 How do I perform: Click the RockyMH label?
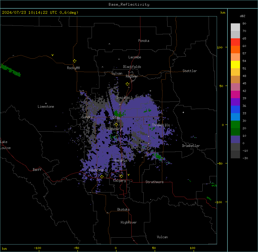click(73, 68)
